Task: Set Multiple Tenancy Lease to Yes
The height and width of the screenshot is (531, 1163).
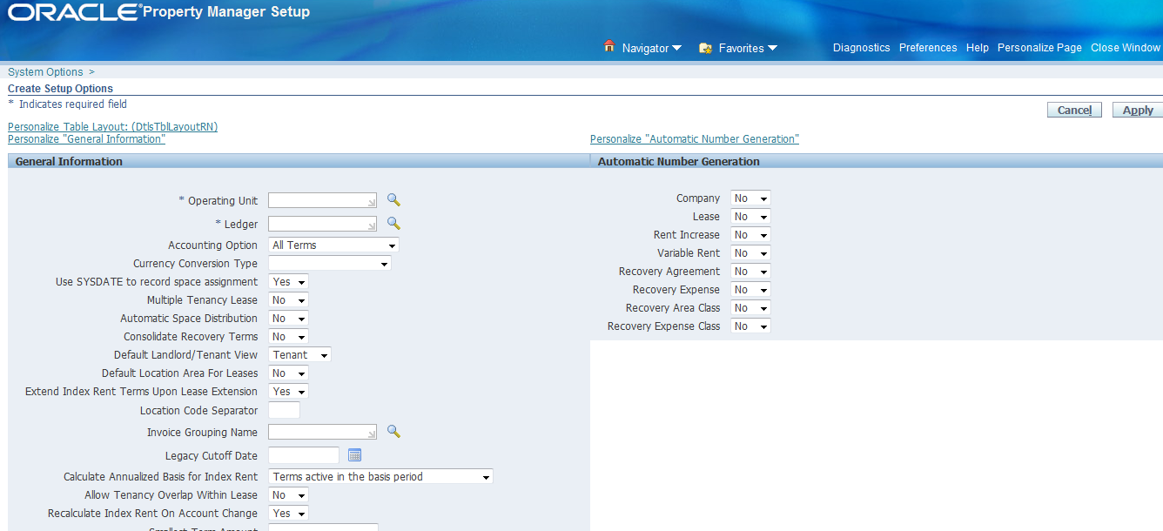Action: 287,299
